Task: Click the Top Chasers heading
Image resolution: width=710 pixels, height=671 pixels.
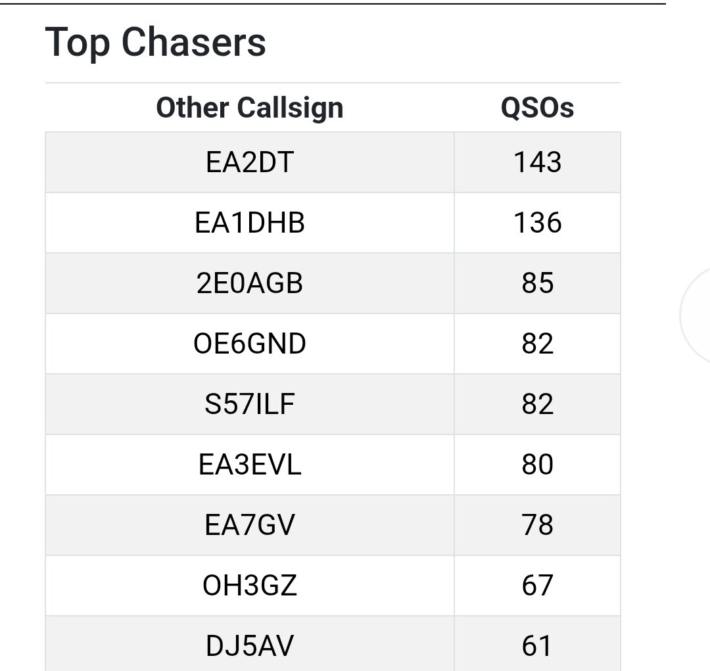Action: 155,43
